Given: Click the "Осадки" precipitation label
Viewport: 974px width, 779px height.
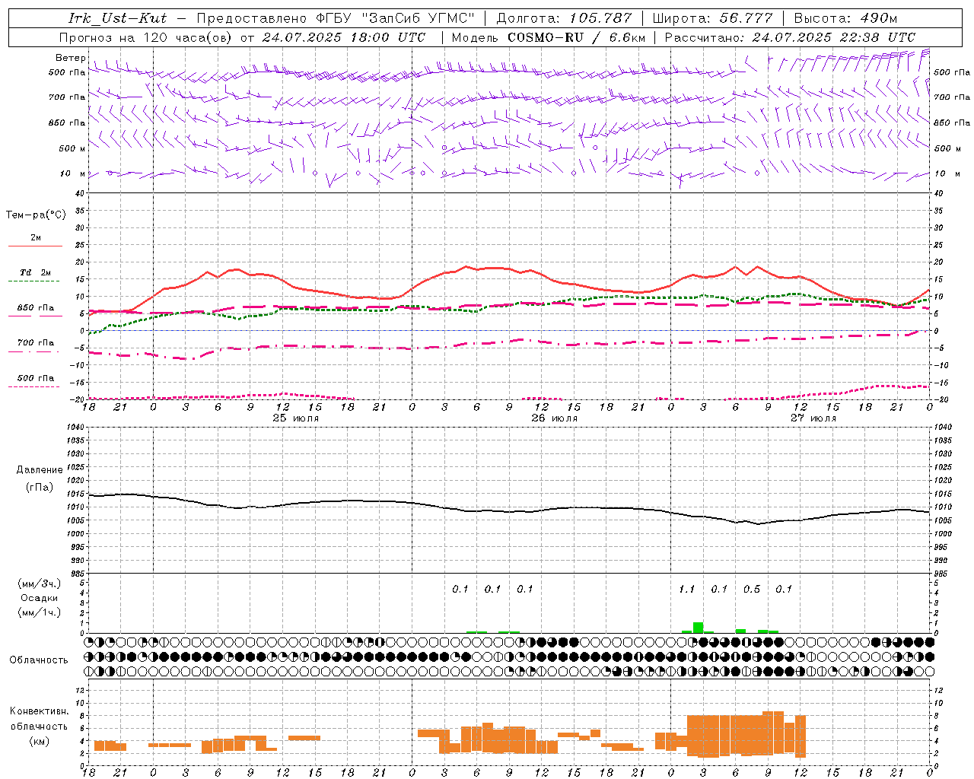Looking at the screenshot, I should 40,598.
